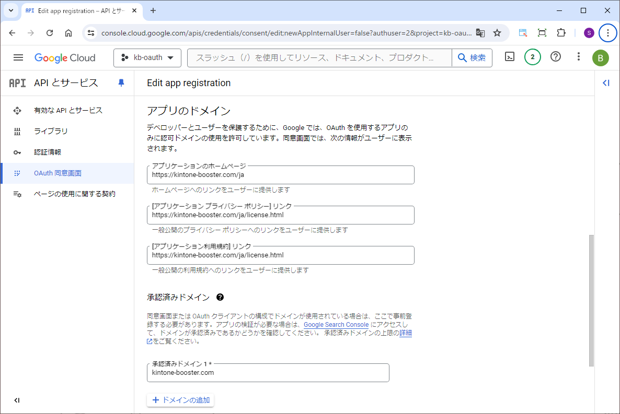Click the ドメインの追加 button
This screenshot has width=620, height=414.
tap(180, 400)
